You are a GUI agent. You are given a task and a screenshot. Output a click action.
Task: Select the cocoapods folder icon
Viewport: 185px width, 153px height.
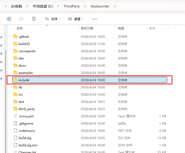click(16, 51)
